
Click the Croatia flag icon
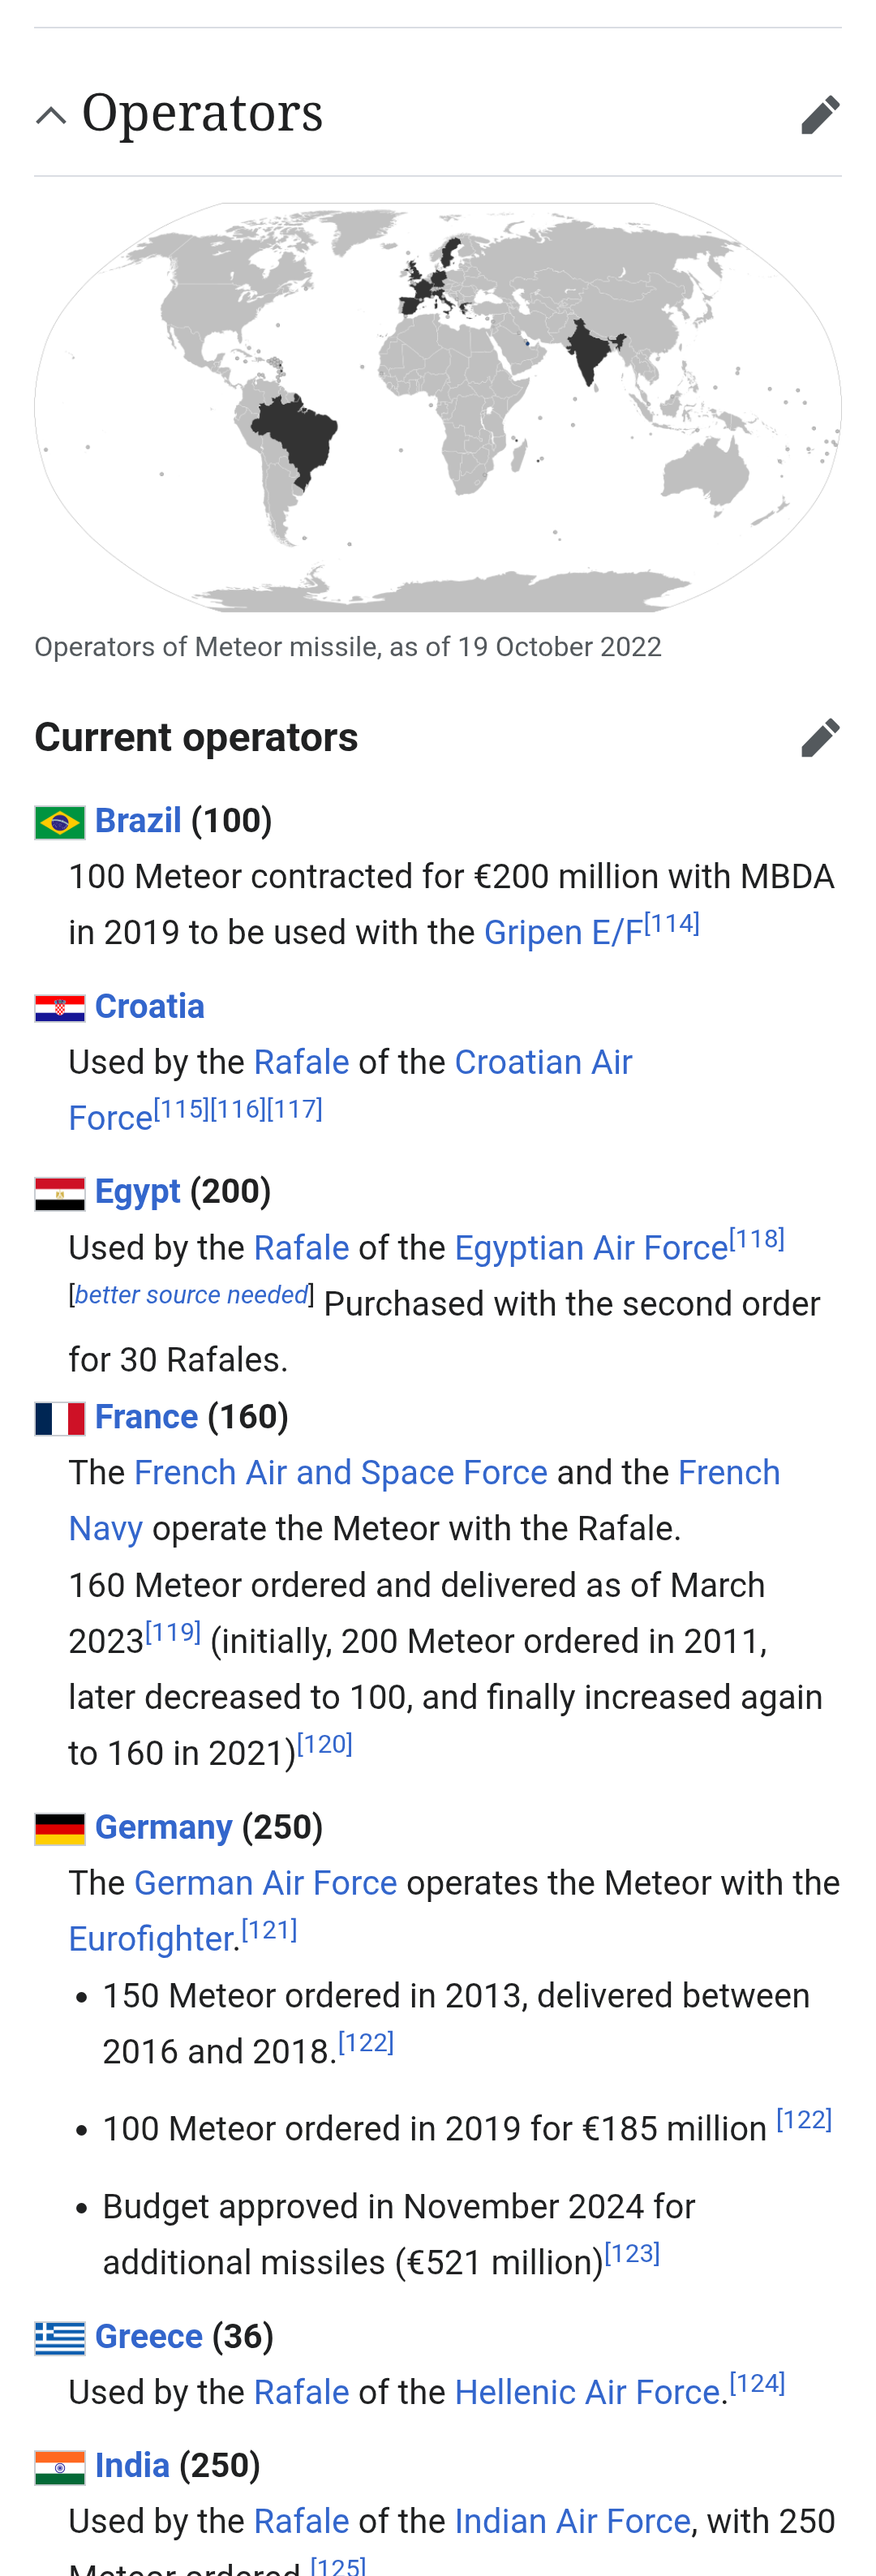point(60,1008)
